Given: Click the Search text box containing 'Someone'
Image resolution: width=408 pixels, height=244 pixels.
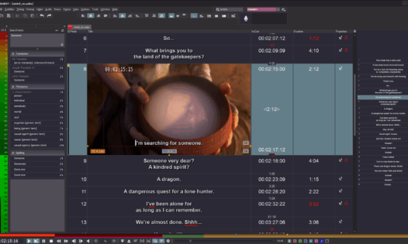Looking at the screenshot, I should pyautogui.click(x=37, y=40).
